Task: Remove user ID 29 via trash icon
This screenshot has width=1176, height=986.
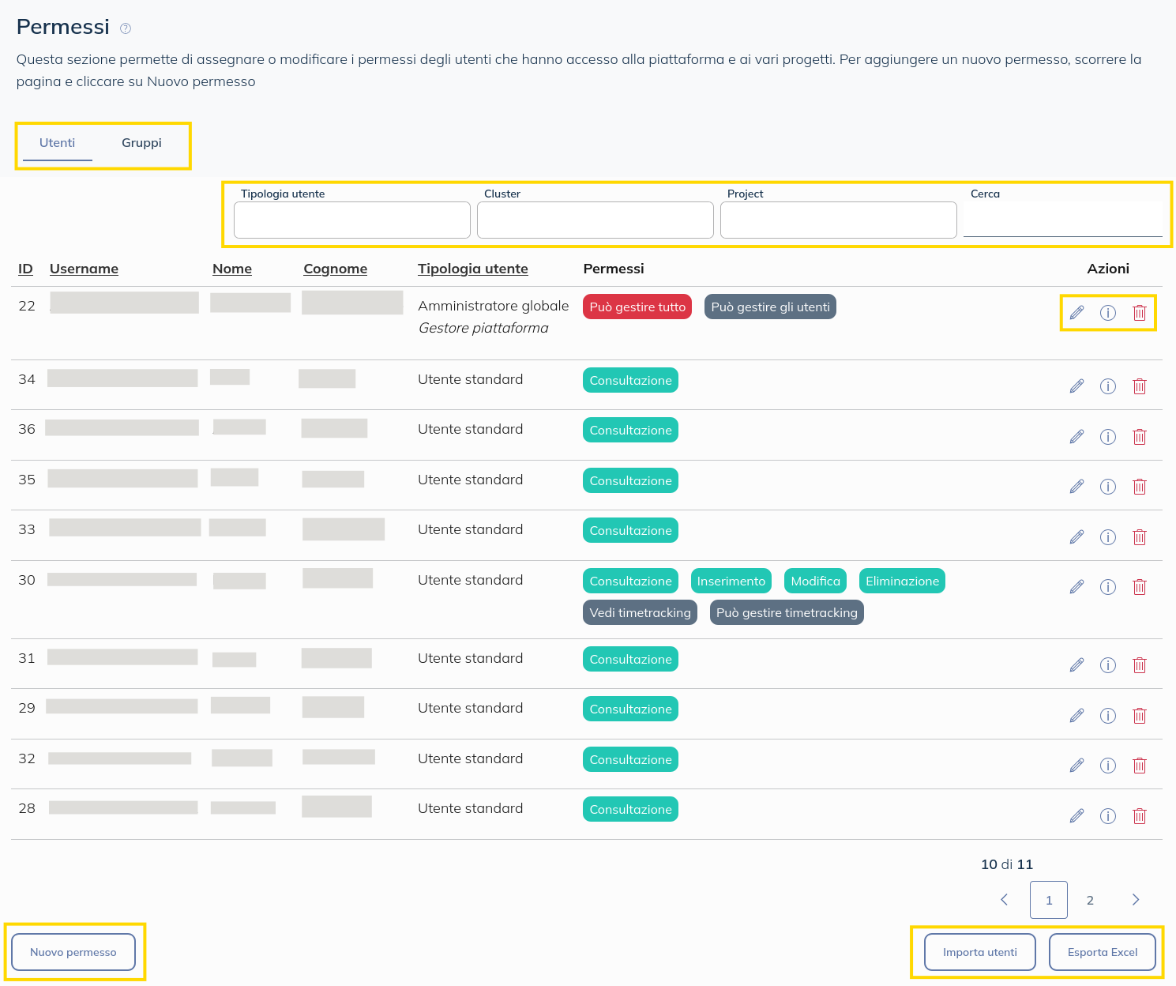Action: tap(1140, 716)
